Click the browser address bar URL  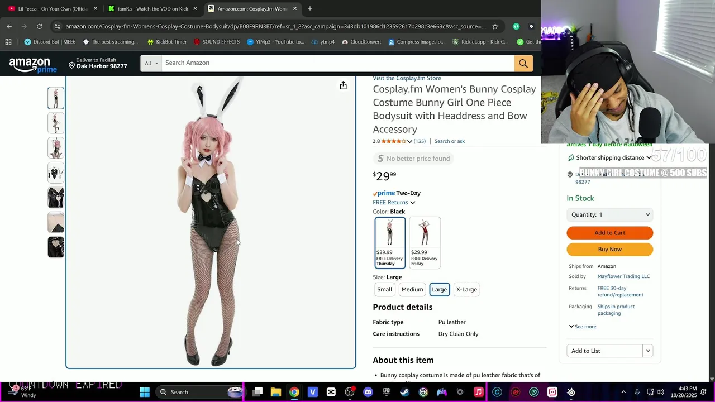coord(275,26)
